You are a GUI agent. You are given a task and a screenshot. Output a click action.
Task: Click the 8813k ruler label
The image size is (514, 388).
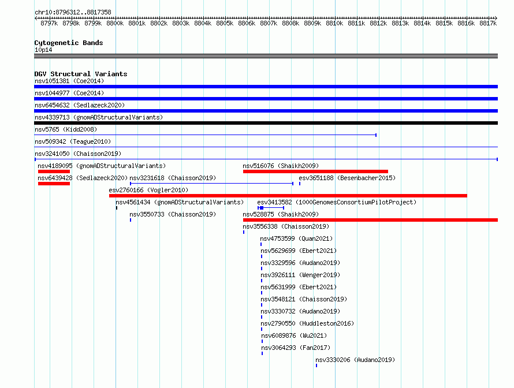[x=400, y=23]
